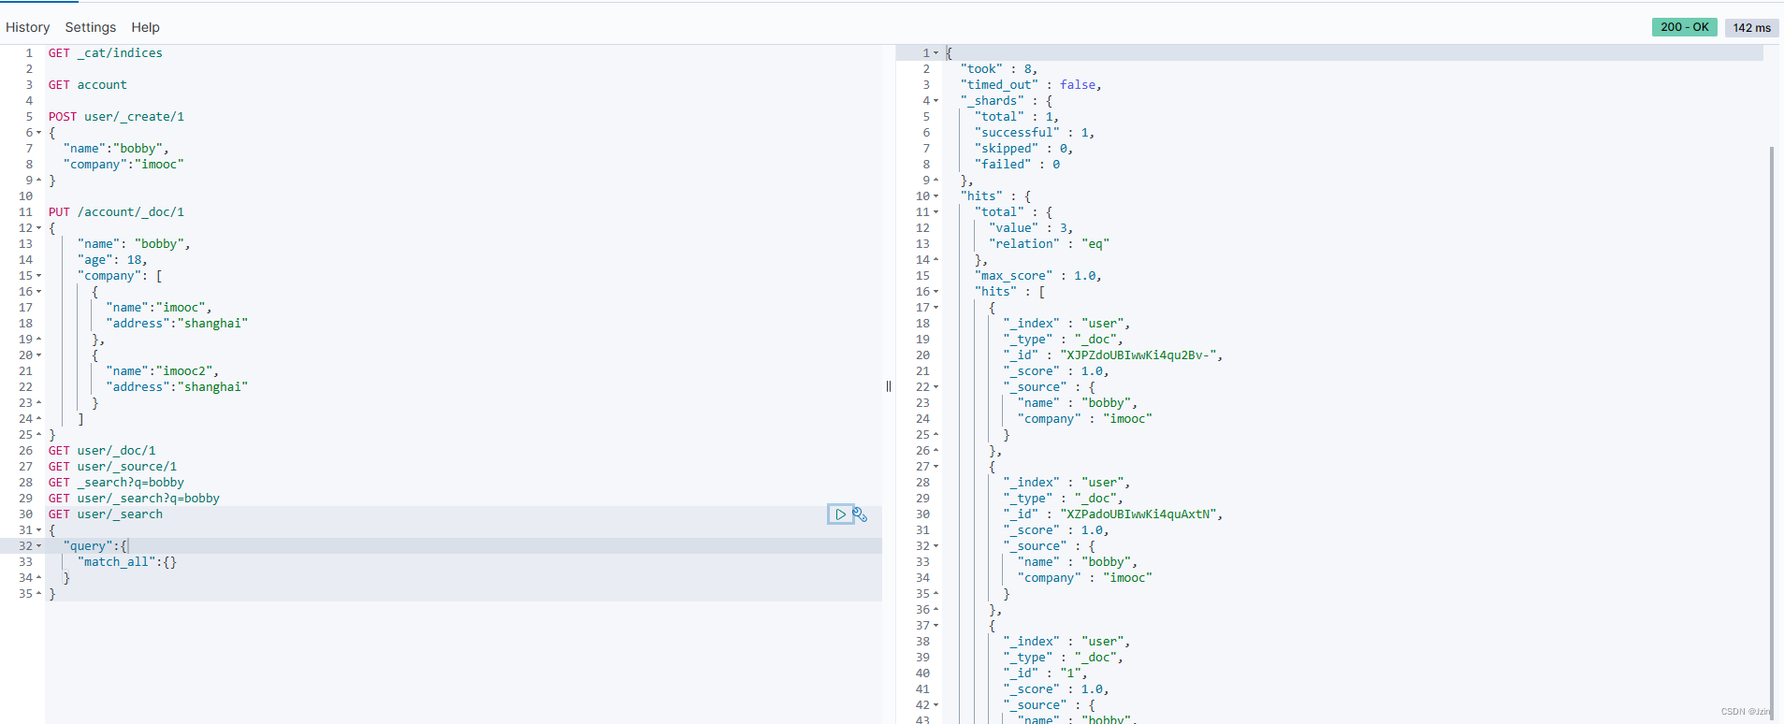This screenshot has height=724, width=1784.
Task: Open the wrench options icon beside line 30
Action: (861, 514)
